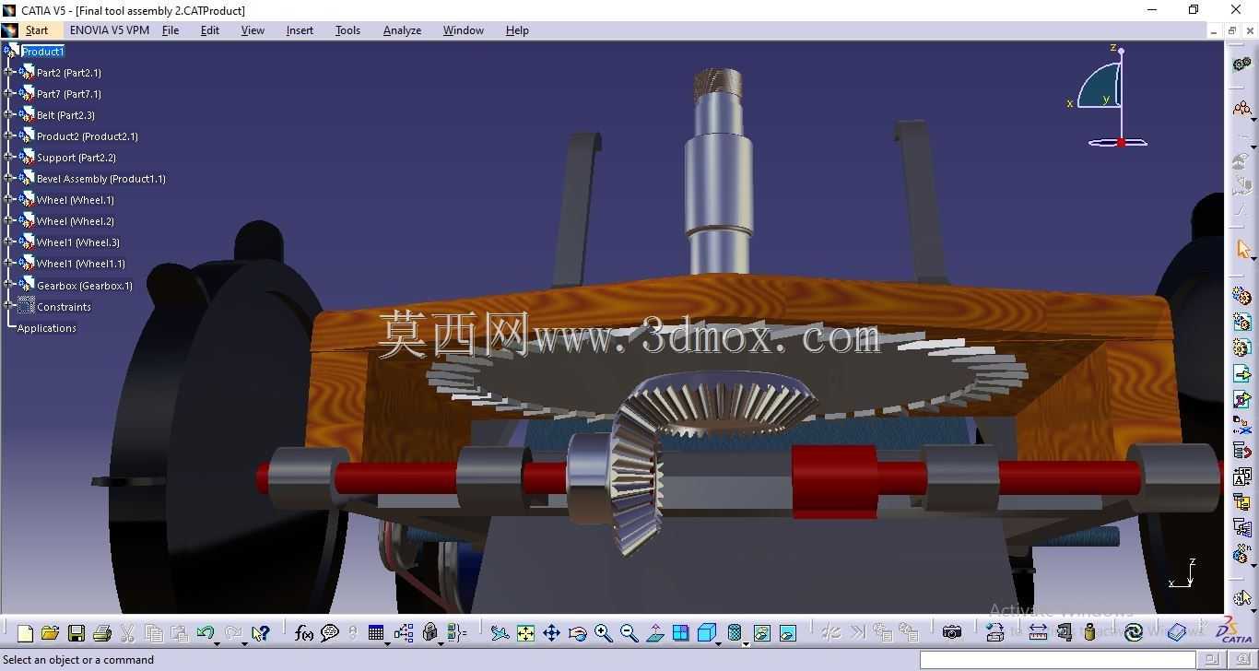
Task: Click the lock knowledge icon
Action: 429,633
